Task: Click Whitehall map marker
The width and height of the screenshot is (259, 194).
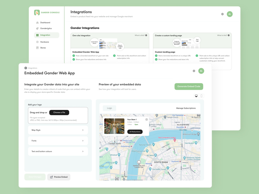Action: [x=119, y=155]
